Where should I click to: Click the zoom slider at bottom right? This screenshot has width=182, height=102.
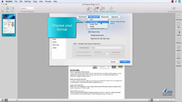[x=164, y=100]
